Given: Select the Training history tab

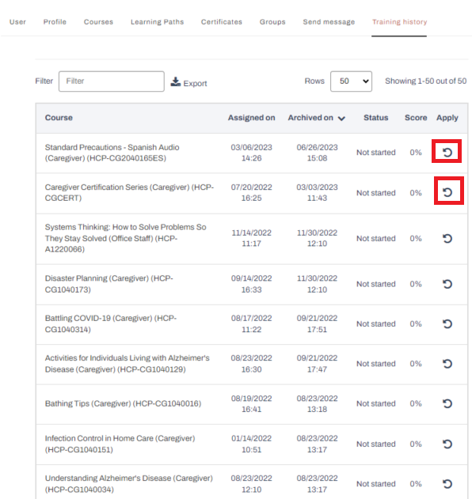Looking at the screenshot, I should [x=399, y=22].
